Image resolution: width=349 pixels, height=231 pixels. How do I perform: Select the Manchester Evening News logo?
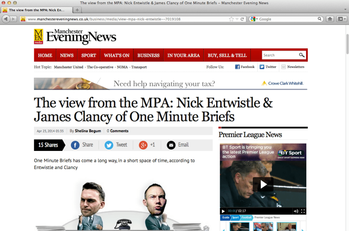75,36
